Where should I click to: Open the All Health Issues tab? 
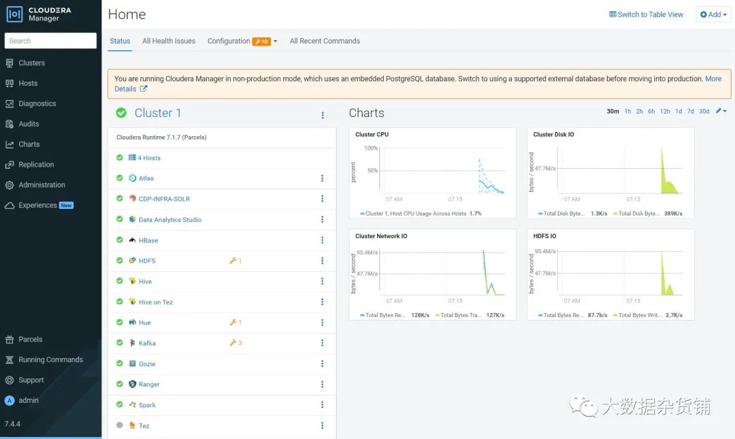[x=169, y=41]
